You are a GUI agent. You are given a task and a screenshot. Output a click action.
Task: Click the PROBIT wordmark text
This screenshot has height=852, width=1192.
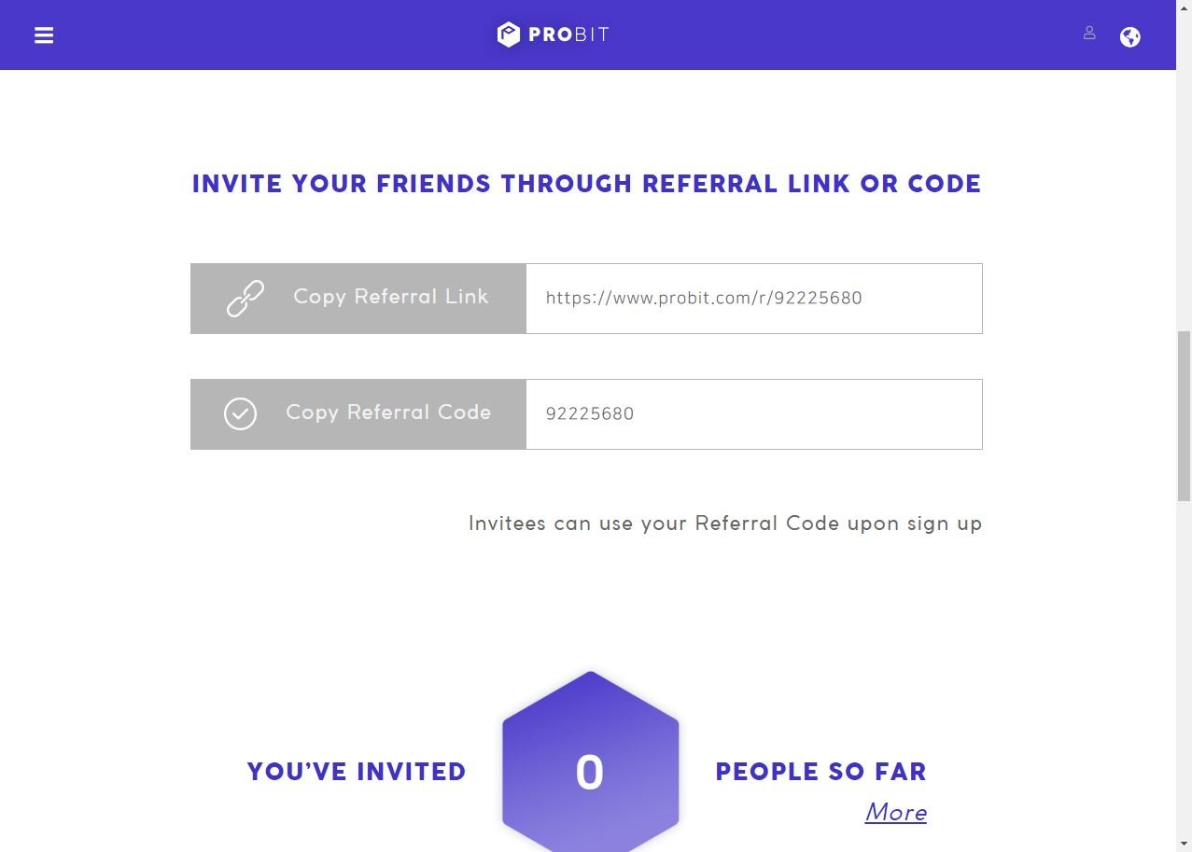[x=568, y=35]
